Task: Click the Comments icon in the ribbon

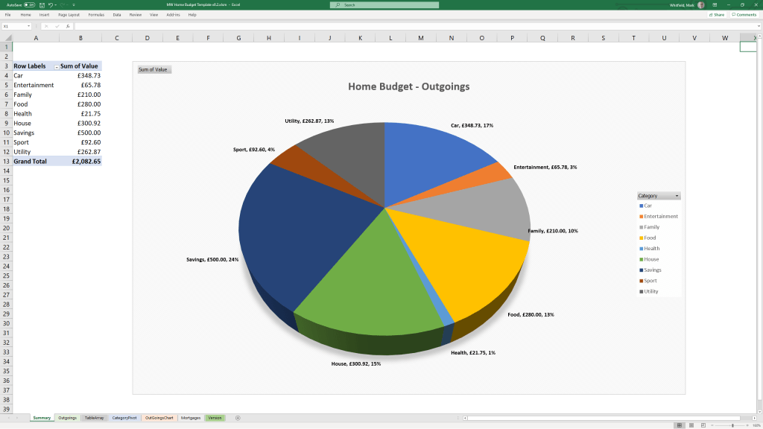Action: (744, 14)
